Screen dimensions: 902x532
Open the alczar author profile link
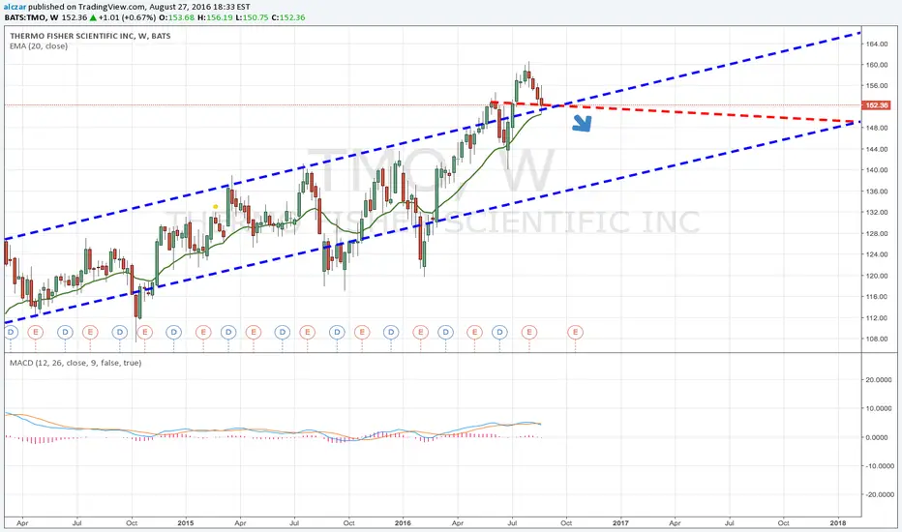(x=15, y=7)
